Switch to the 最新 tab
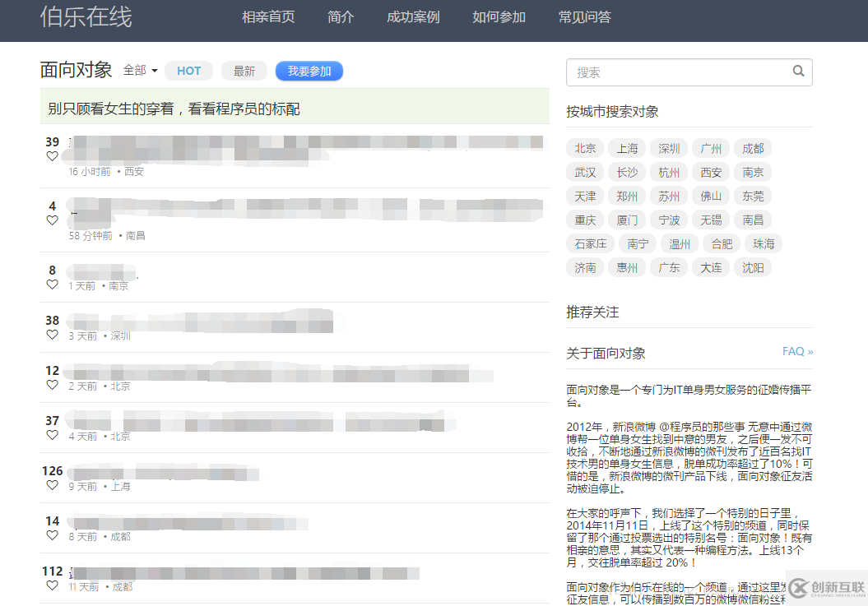 244,71
